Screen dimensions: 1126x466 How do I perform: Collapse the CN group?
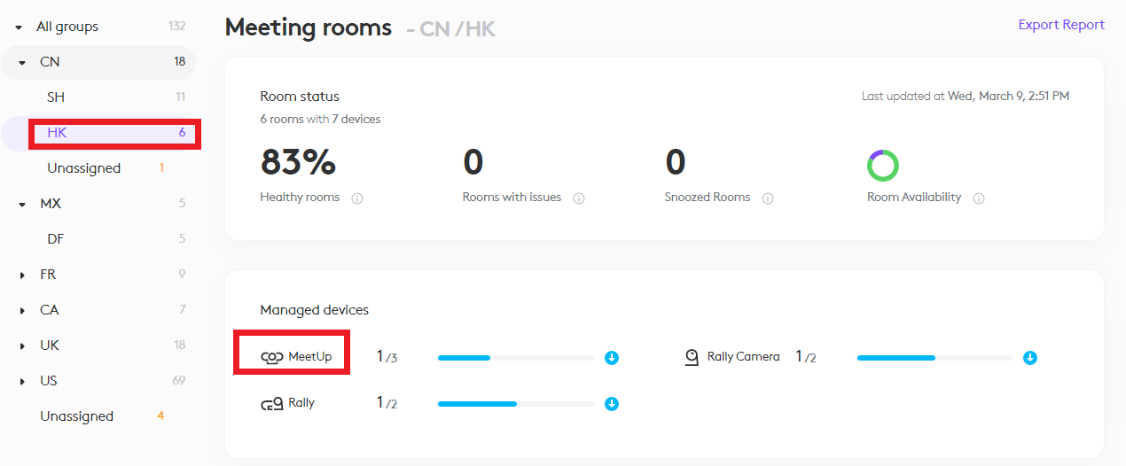[22, 63]
